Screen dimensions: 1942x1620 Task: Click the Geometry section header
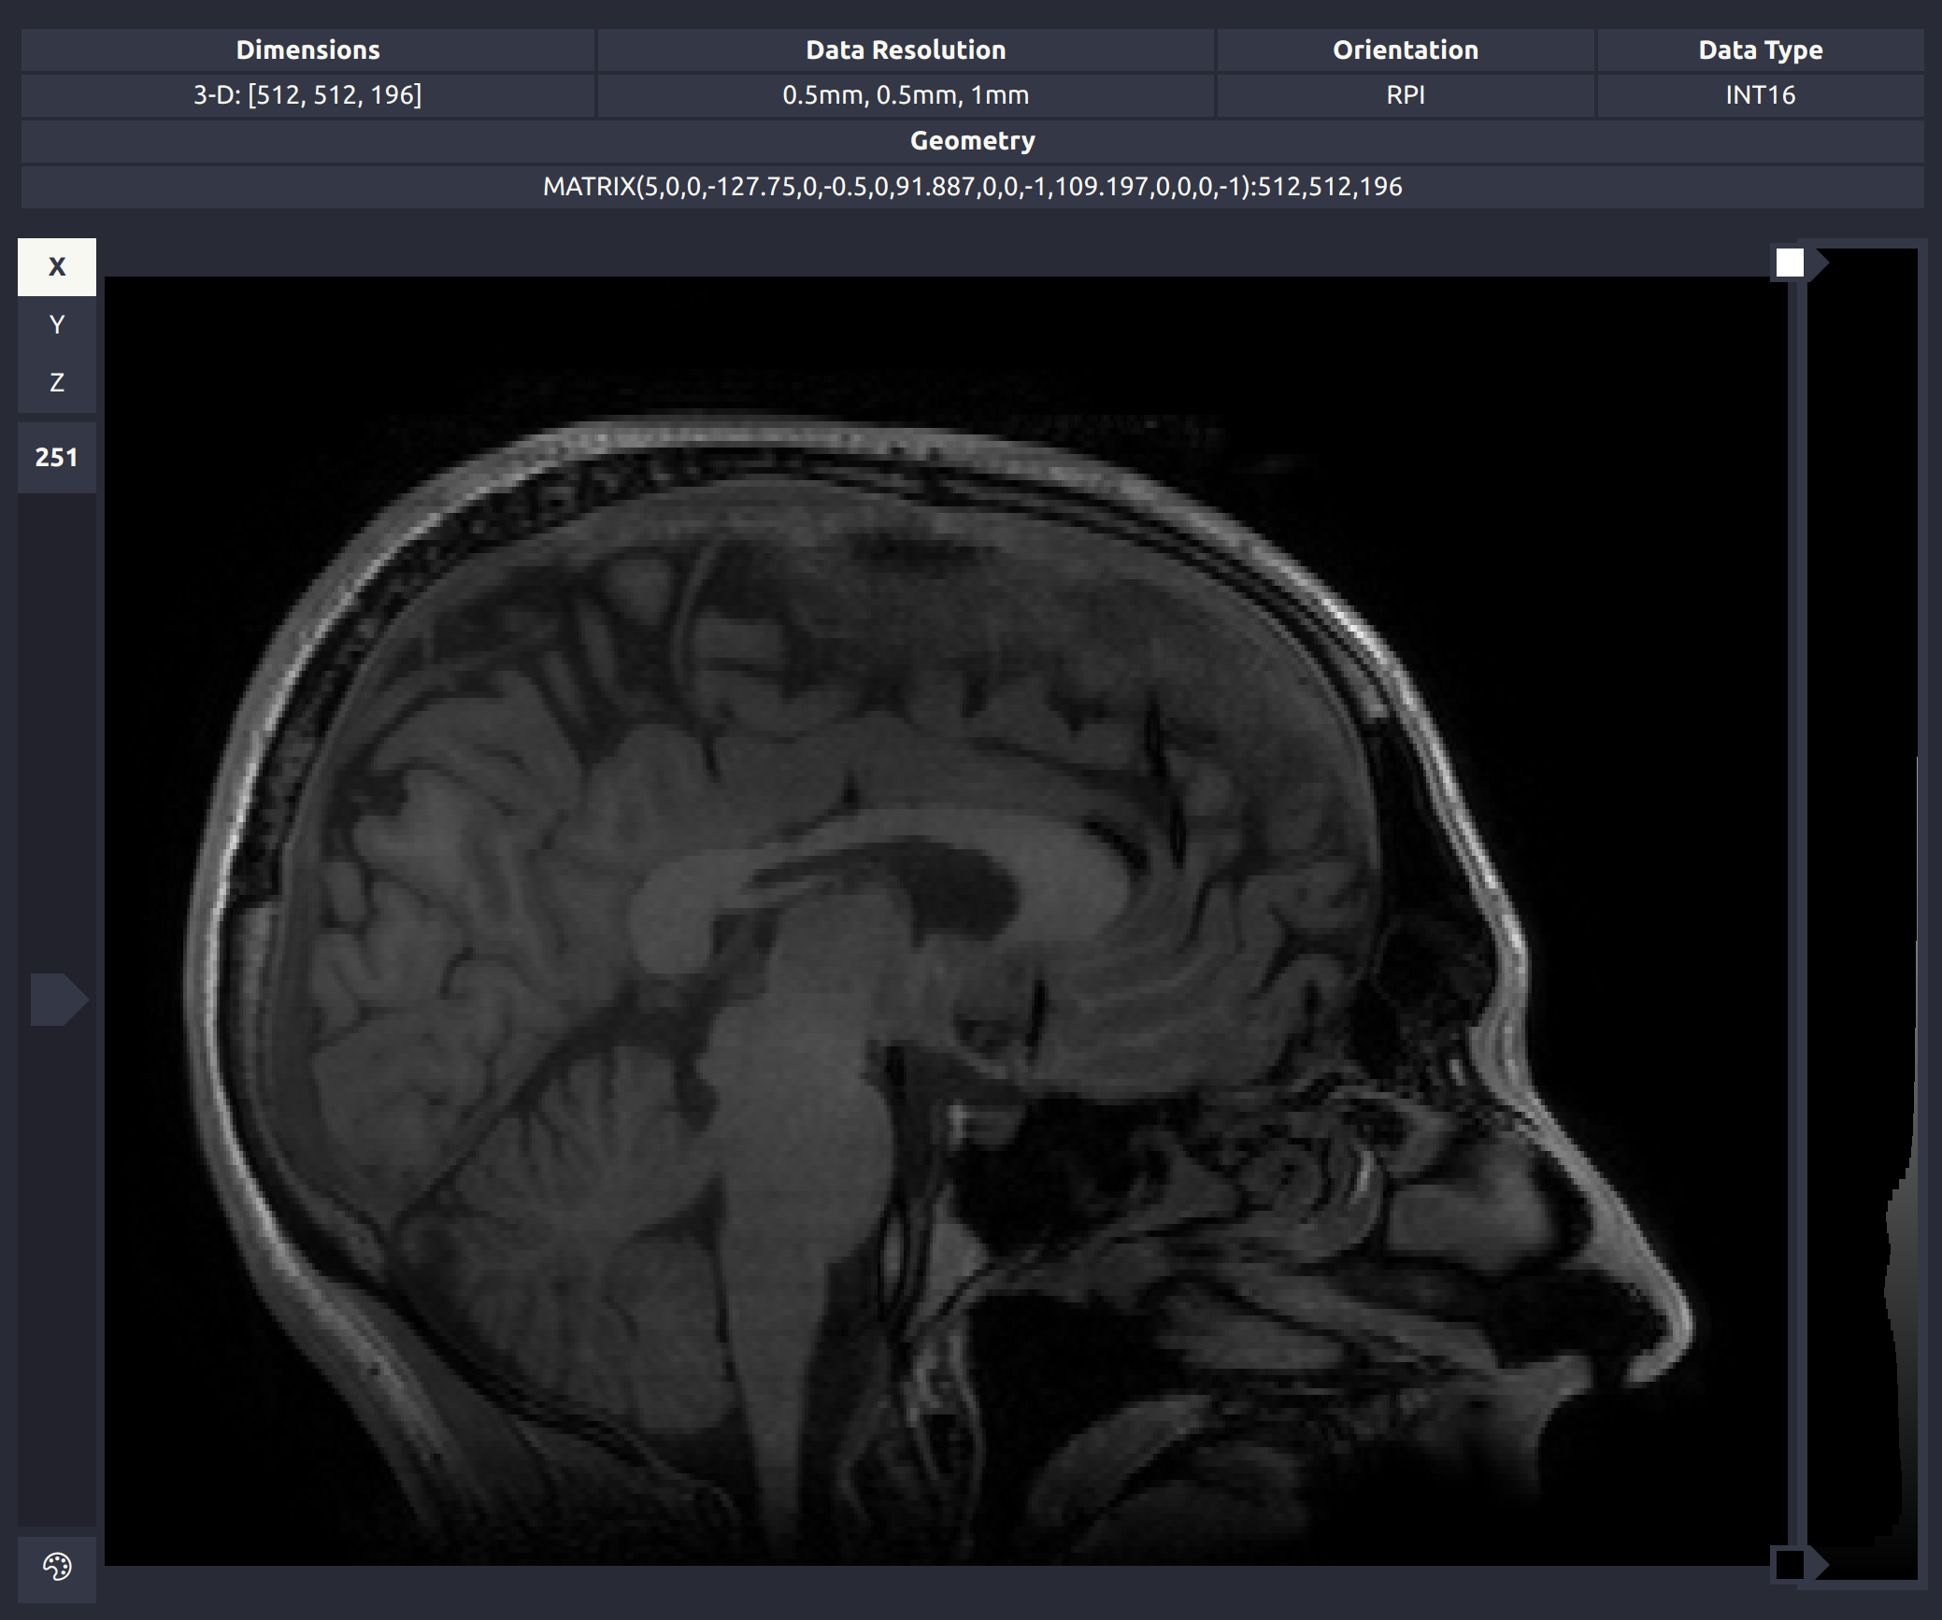pyautogui.click(x=972, y=141)
